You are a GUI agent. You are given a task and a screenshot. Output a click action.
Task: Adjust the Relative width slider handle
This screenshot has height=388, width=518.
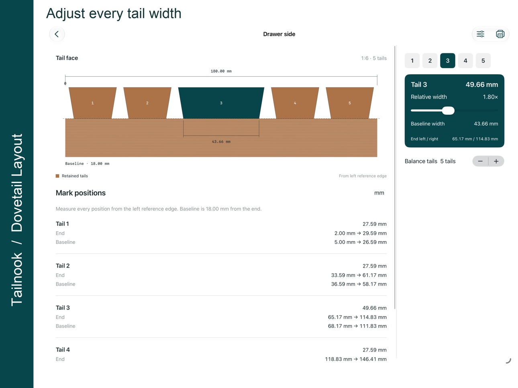coord(448,110)
